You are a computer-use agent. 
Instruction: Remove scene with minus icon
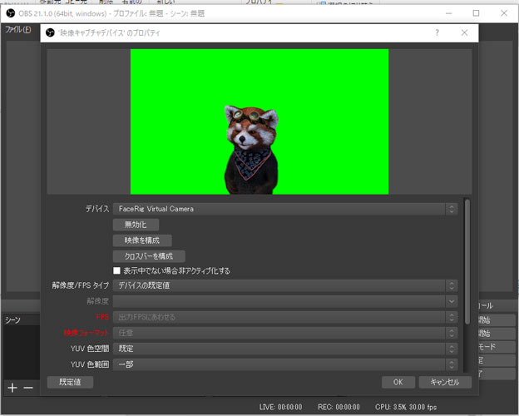tap(28, 388)
